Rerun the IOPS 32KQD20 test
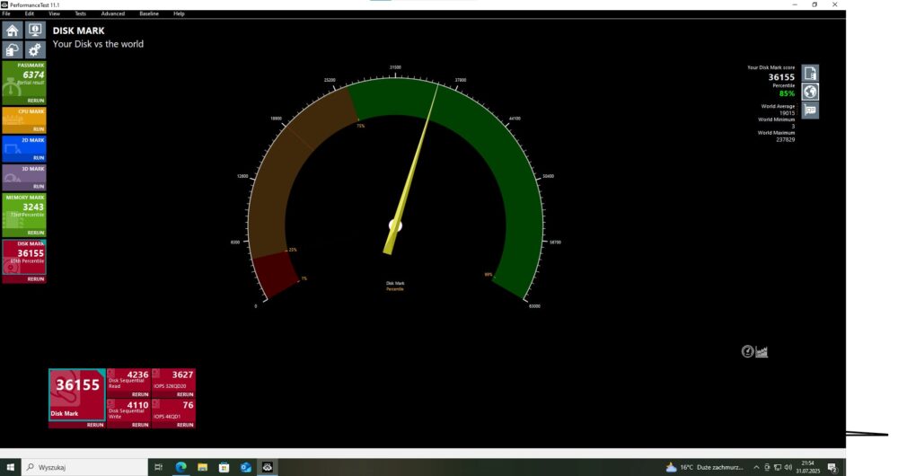898x476 pixels. pyautogui.click(x=185, y=394)
